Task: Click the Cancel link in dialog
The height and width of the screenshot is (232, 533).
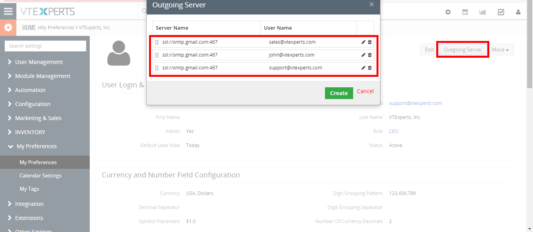Action: tap(365, 91)
